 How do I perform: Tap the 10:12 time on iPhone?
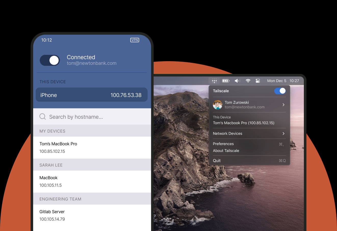47,40
